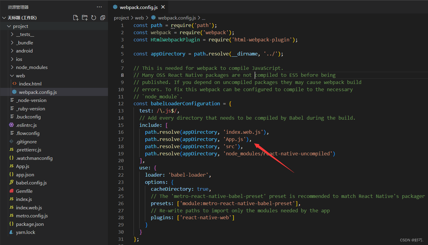
Task: Collapse all folders with the collapse icon
Action: [x=103, y=18]
